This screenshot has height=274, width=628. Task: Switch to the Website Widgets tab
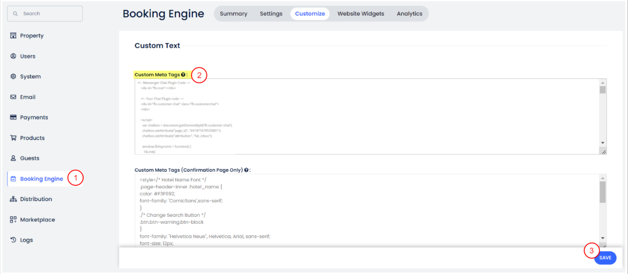tap(361, 14)
